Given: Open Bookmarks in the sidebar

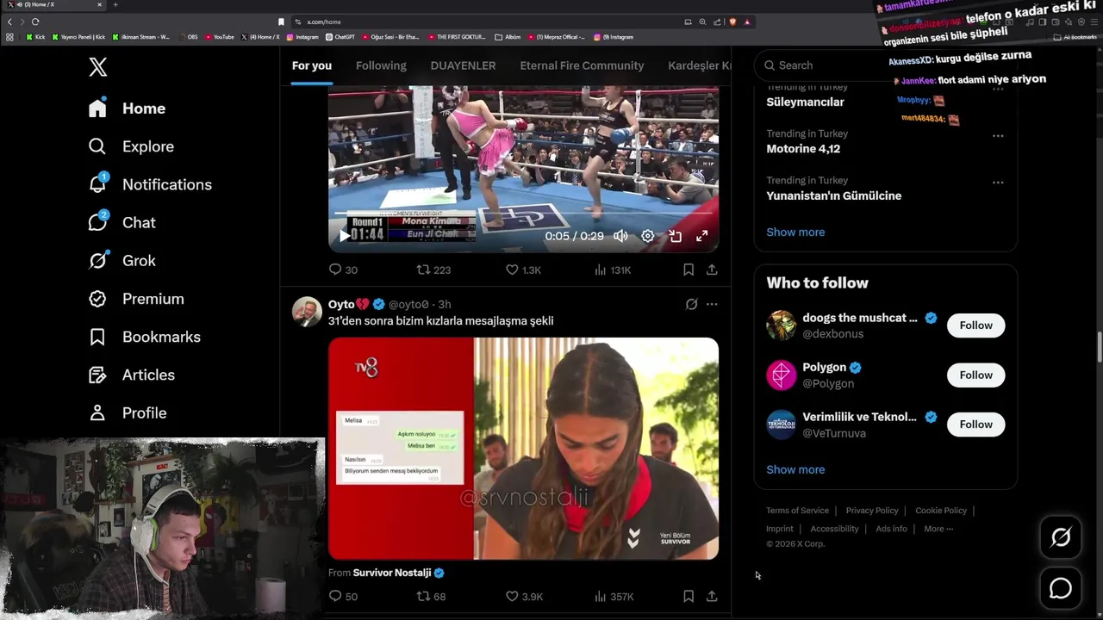Looking at the screenshot, I should click(x=144, y=337).
